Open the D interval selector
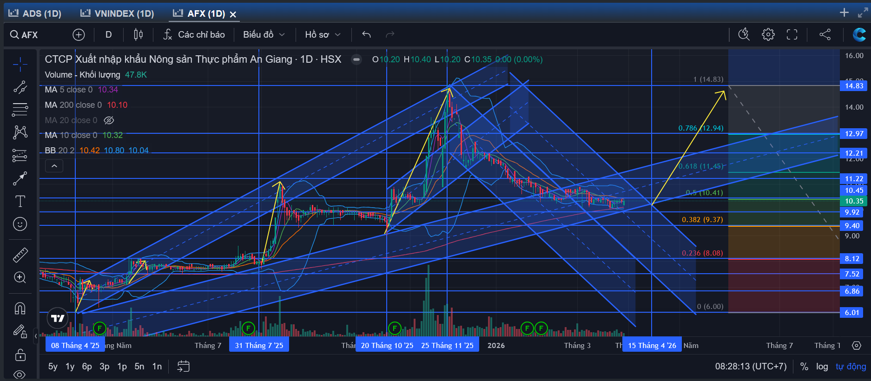The width and height of the screenshot is (871, 381). (109, 34)
